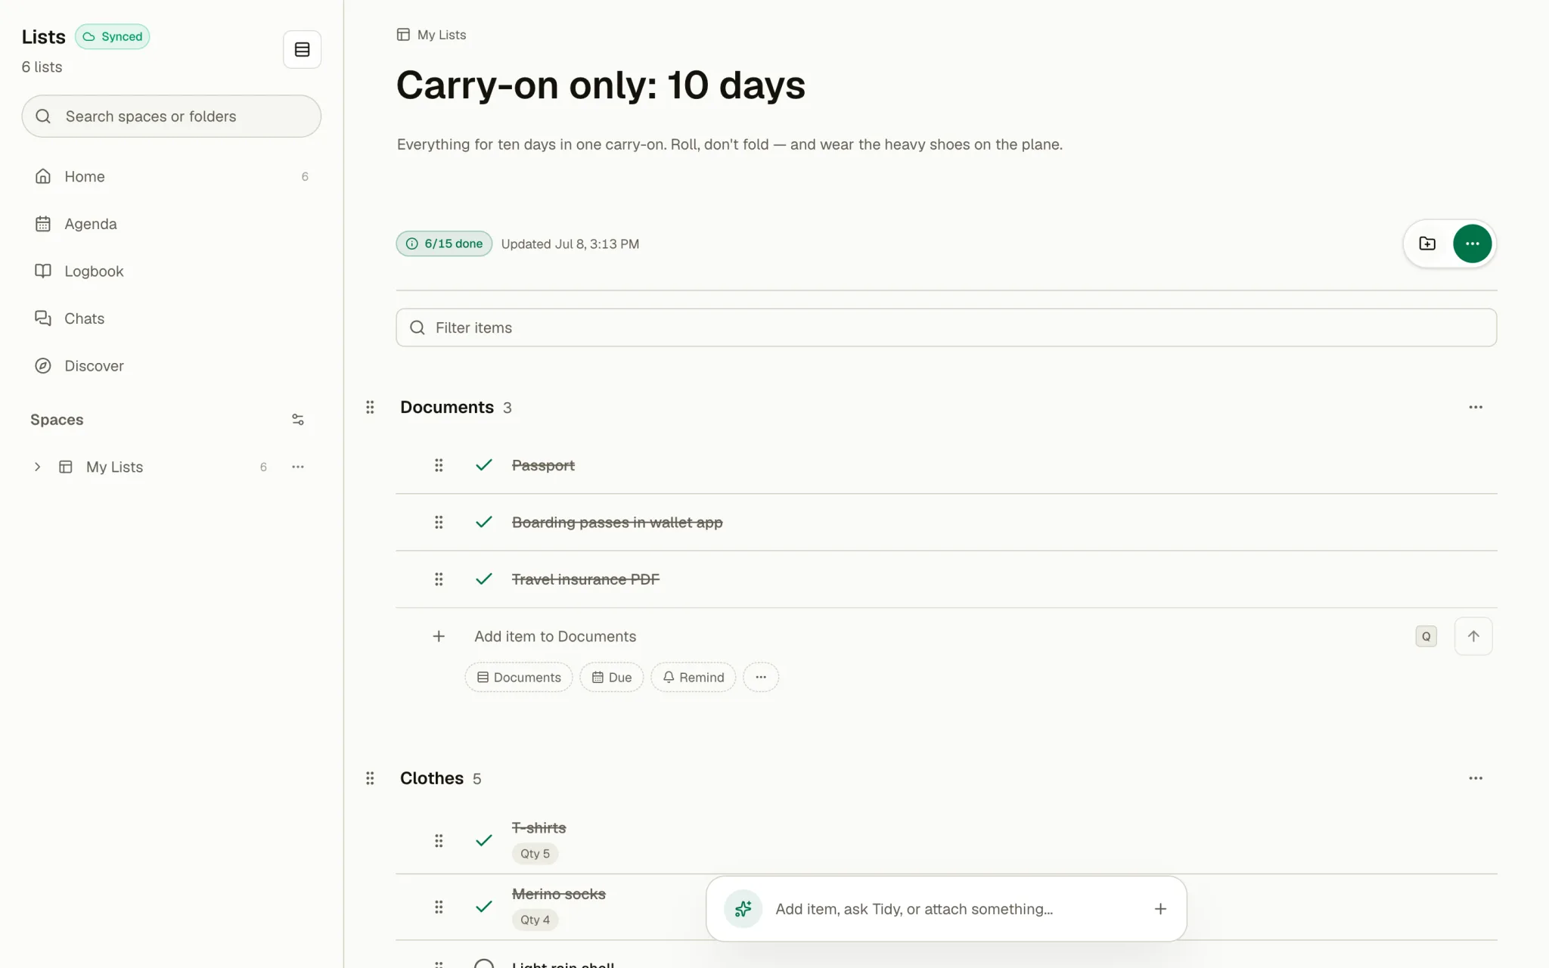Screen dimensions: 1549x968
Task: Open Spaces filter settings icon
Action: (x=298, y=420)
